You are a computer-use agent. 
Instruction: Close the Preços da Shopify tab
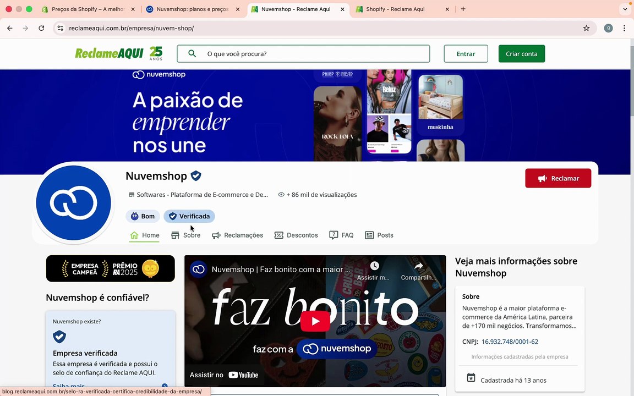click(133, 9)
